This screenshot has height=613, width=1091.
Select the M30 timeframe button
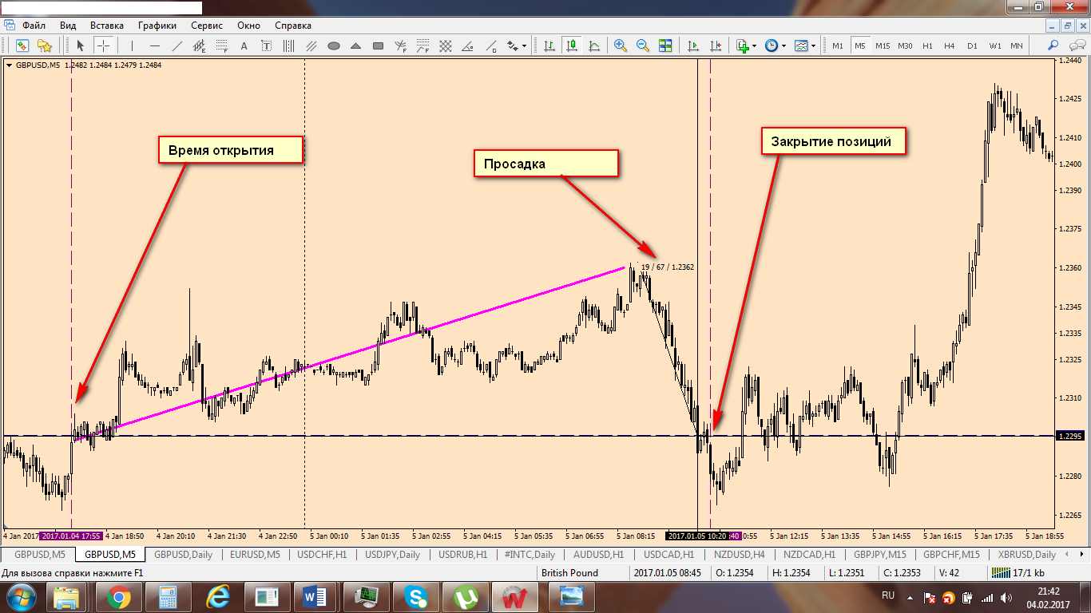coord(905,45)
